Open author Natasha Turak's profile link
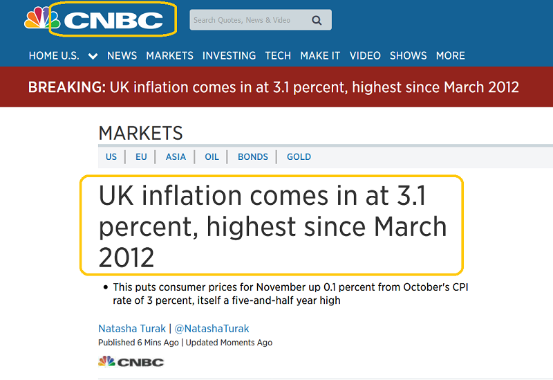553x380 pixels. click(x=133, y=328)
